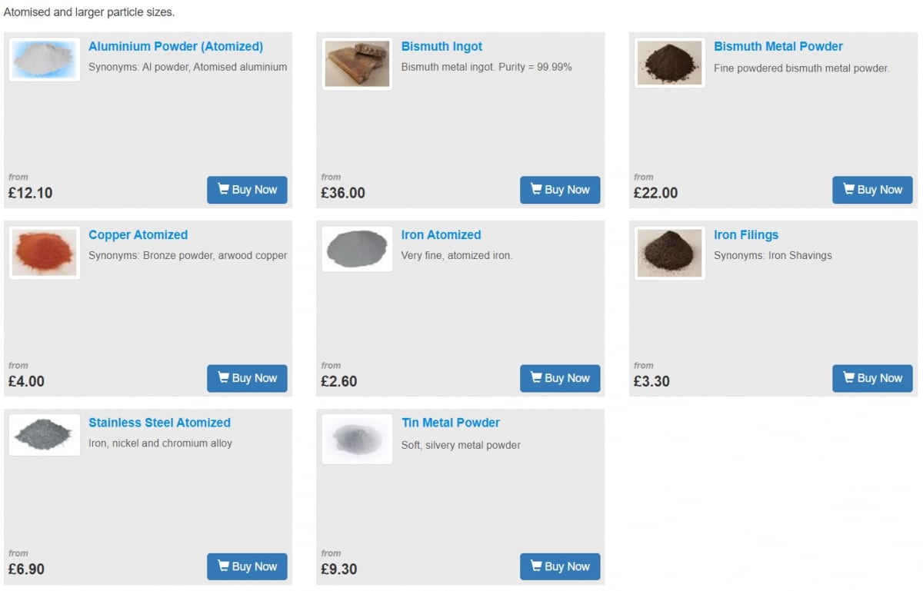Click Buy Now for Copper Atomized

(x=247, y=378)
